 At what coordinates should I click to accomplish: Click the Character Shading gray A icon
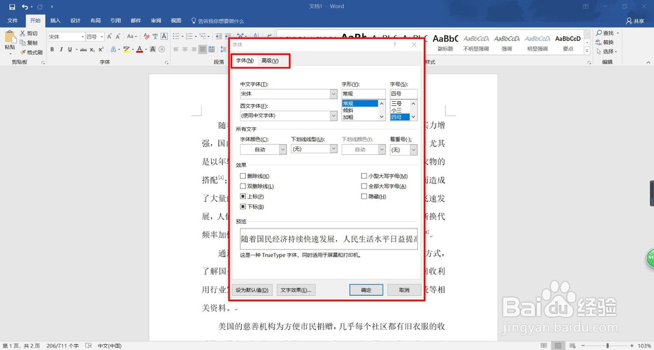click(152, 50)
